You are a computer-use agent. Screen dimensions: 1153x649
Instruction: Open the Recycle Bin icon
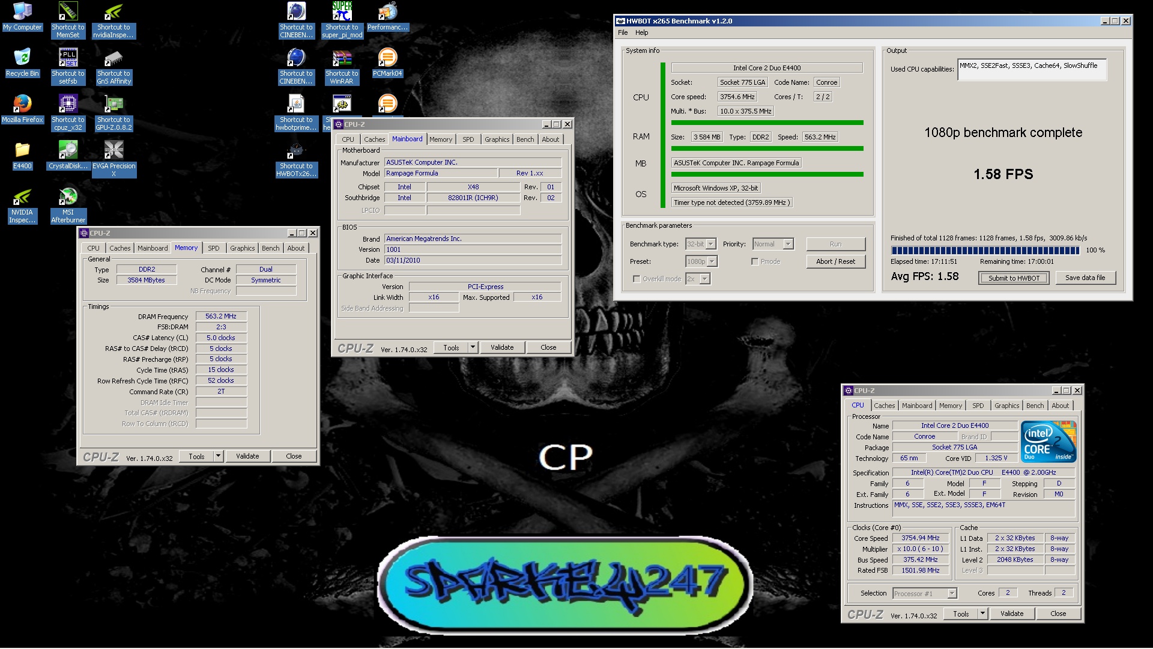point(22,63)
